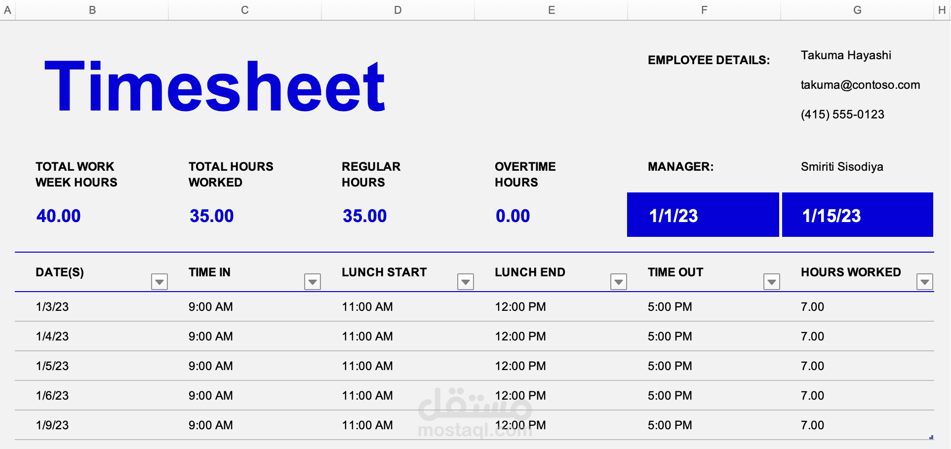The width and height of the screenshot is (951, 449).
Task: Open the HOURS WORKED column filter dropdown
Action: coord(925,282)
